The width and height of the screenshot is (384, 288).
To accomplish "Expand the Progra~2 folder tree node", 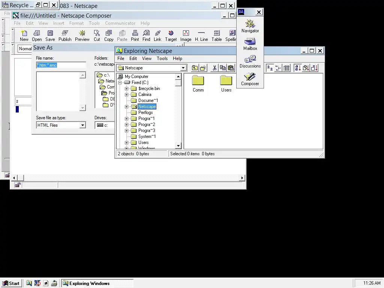I will pos(126,124).
